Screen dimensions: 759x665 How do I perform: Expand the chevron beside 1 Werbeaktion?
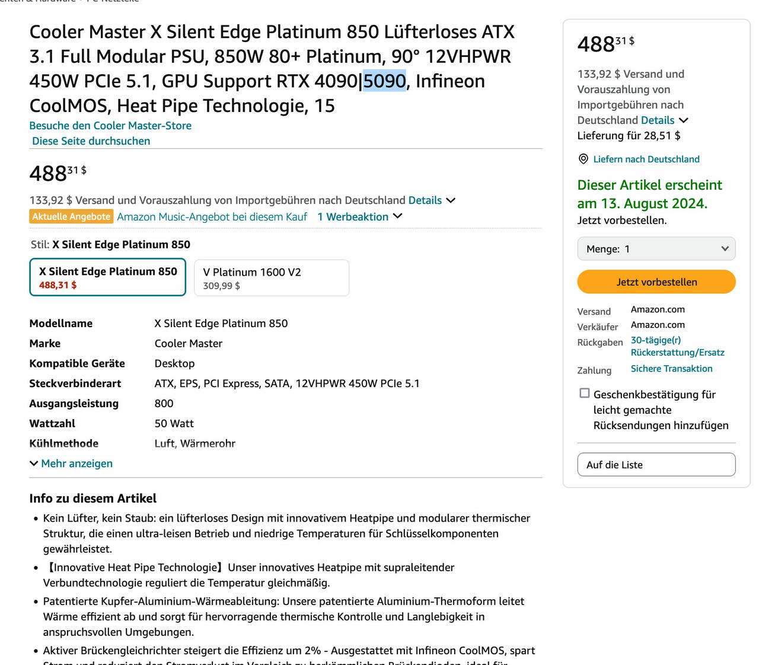tap(397, 216)
